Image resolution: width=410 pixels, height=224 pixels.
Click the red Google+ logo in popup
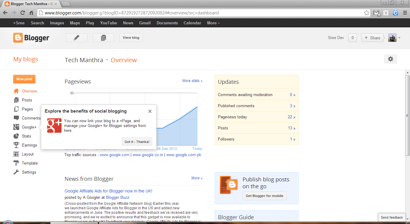coord(54,126)
